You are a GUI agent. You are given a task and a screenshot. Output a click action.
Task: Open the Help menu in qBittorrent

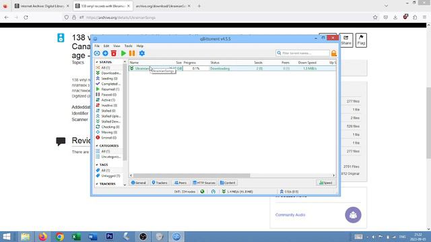(x=140, y=46)
